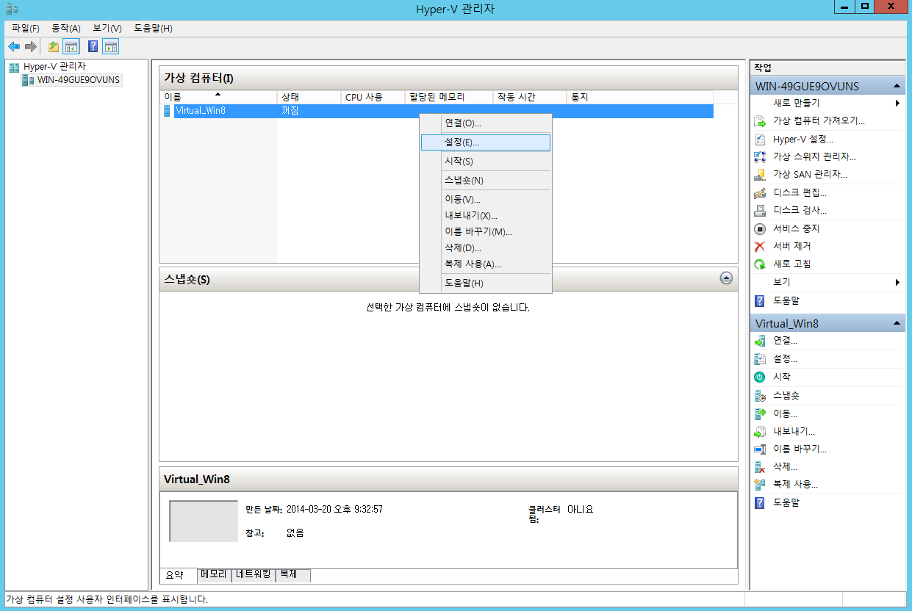Click the Up one level folder icon
Screen dimensions: 912x611
[54, 47]
